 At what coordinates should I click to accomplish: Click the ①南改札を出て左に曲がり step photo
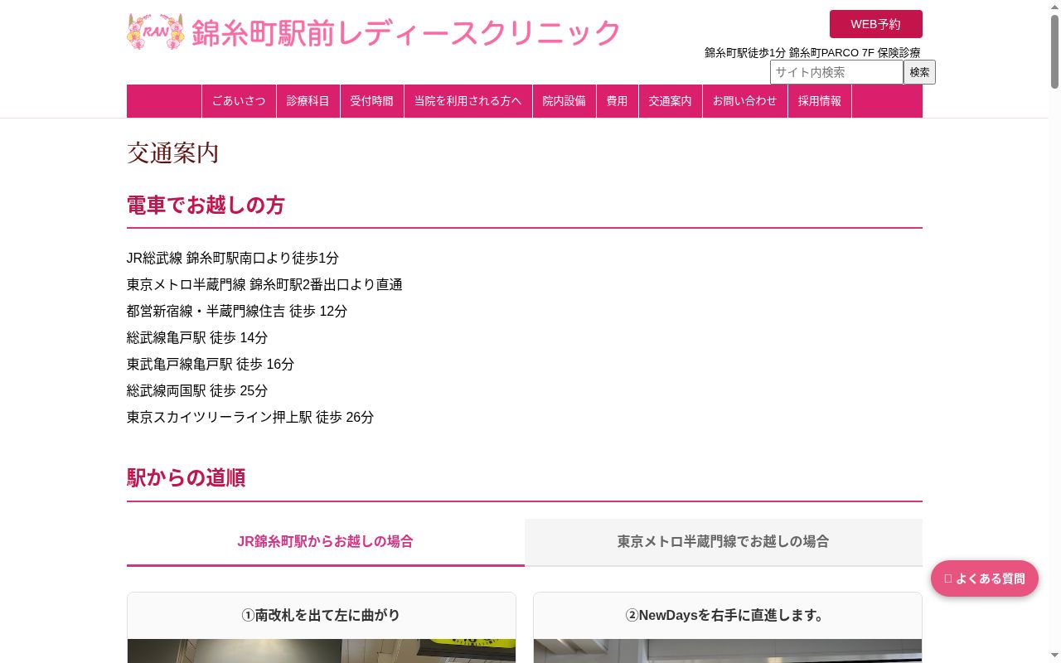(x=322, y=651)
